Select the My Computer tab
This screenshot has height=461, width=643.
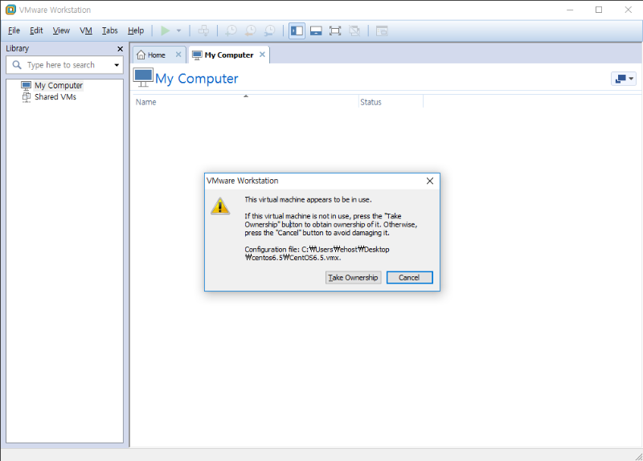click(229, 55)
